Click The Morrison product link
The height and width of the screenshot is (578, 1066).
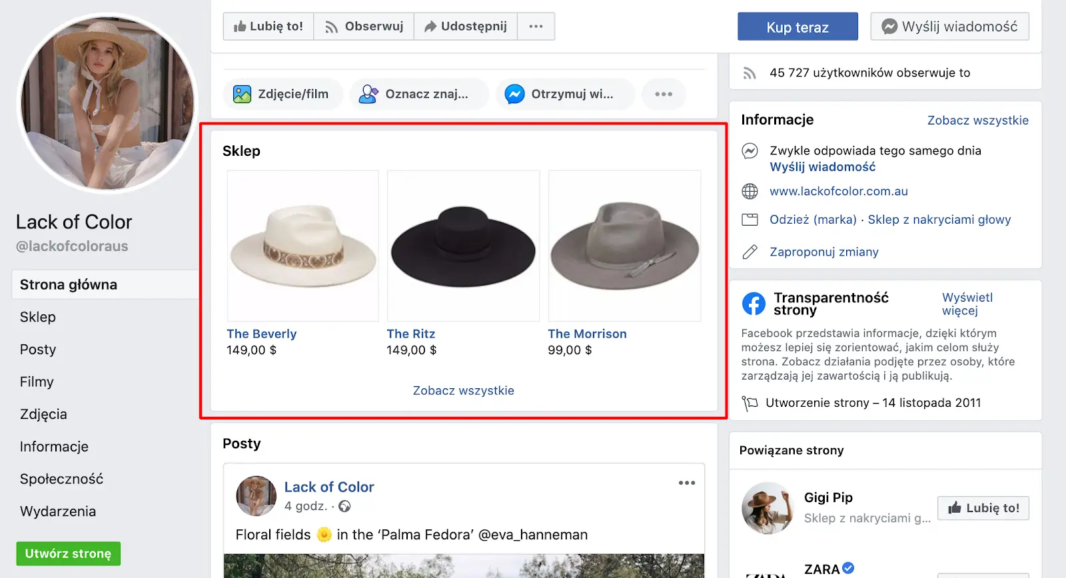[x=587, y=334]
